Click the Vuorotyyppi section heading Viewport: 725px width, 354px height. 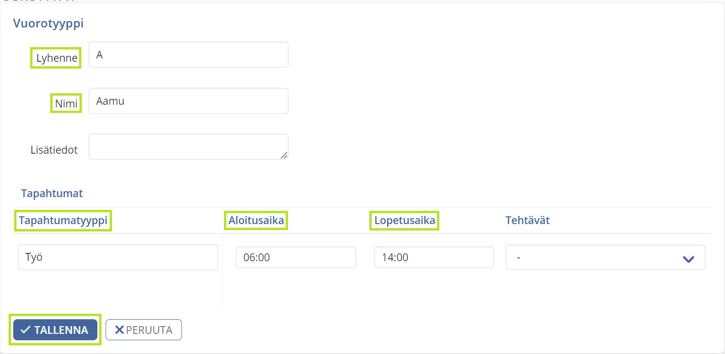click(x=48, y=24)
